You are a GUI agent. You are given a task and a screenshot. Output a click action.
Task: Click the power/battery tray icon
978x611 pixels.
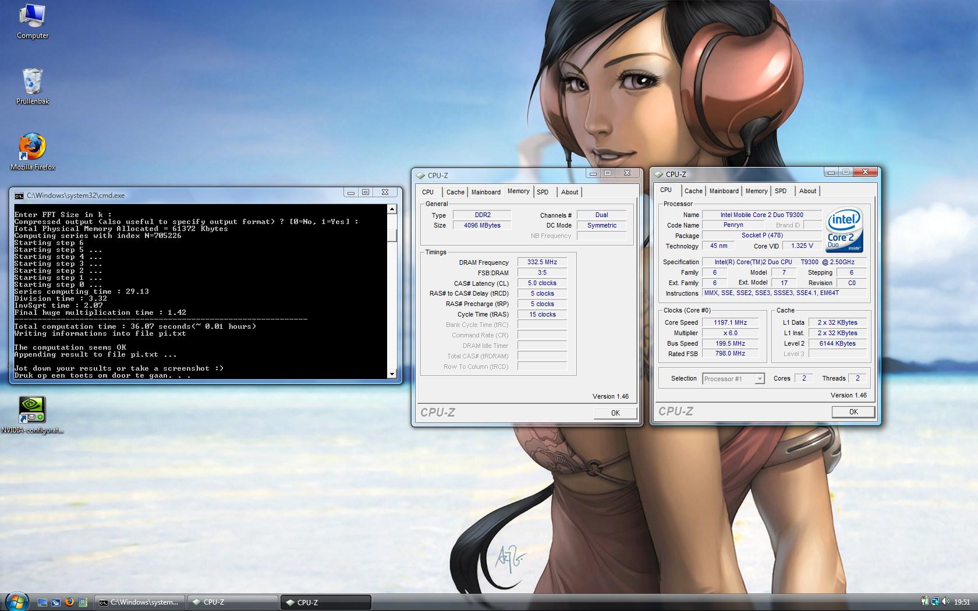point(926,602)
